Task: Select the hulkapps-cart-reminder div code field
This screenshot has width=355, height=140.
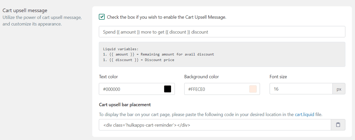Action: click(215, 125)
